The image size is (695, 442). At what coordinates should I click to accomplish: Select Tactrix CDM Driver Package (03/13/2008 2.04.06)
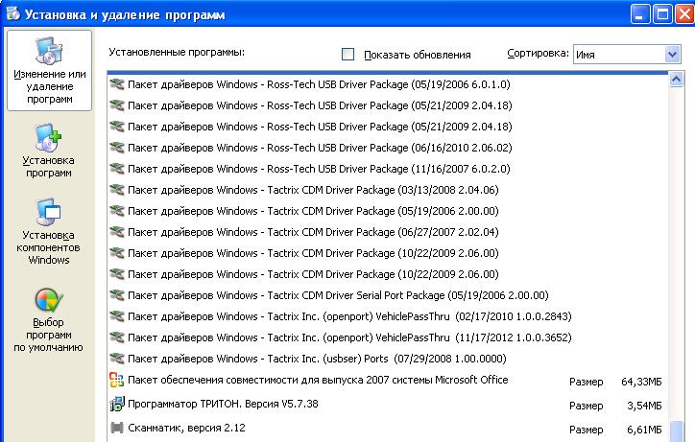coord(388,190)
